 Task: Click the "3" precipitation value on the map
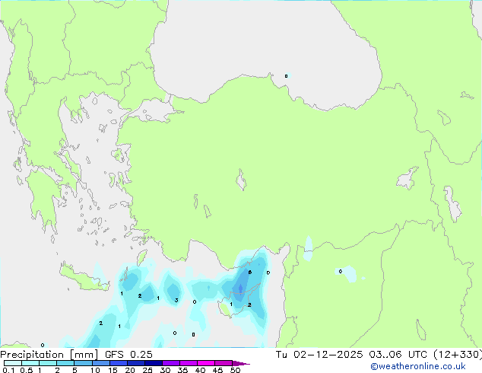coord(176,300)
